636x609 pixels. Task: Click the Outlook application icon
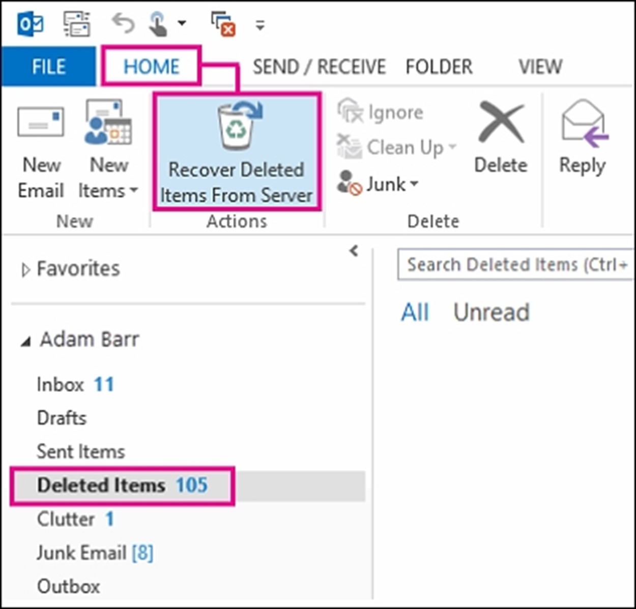31,24
